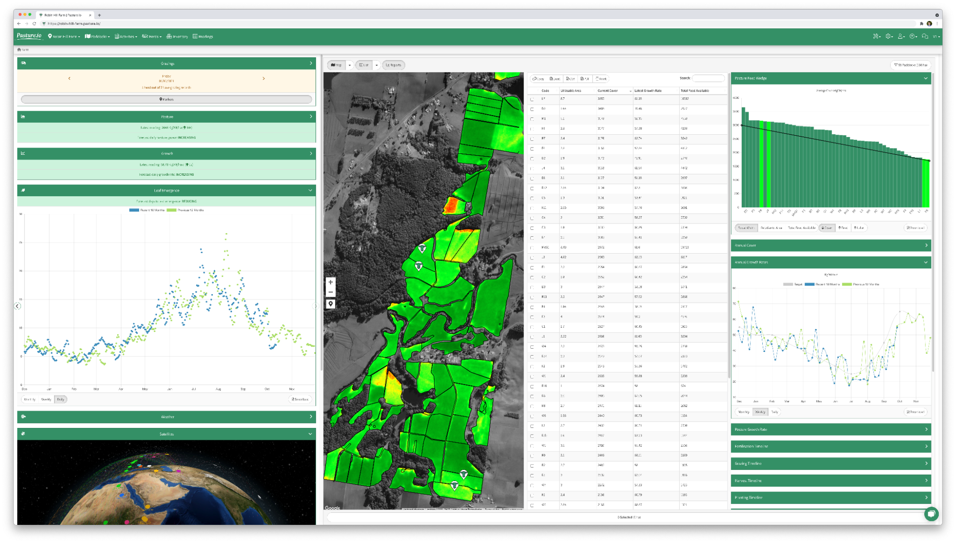Viewport: 956px width, 543px height.
Task: Click the Farm home breadcrumb
Action: (23, 50)
